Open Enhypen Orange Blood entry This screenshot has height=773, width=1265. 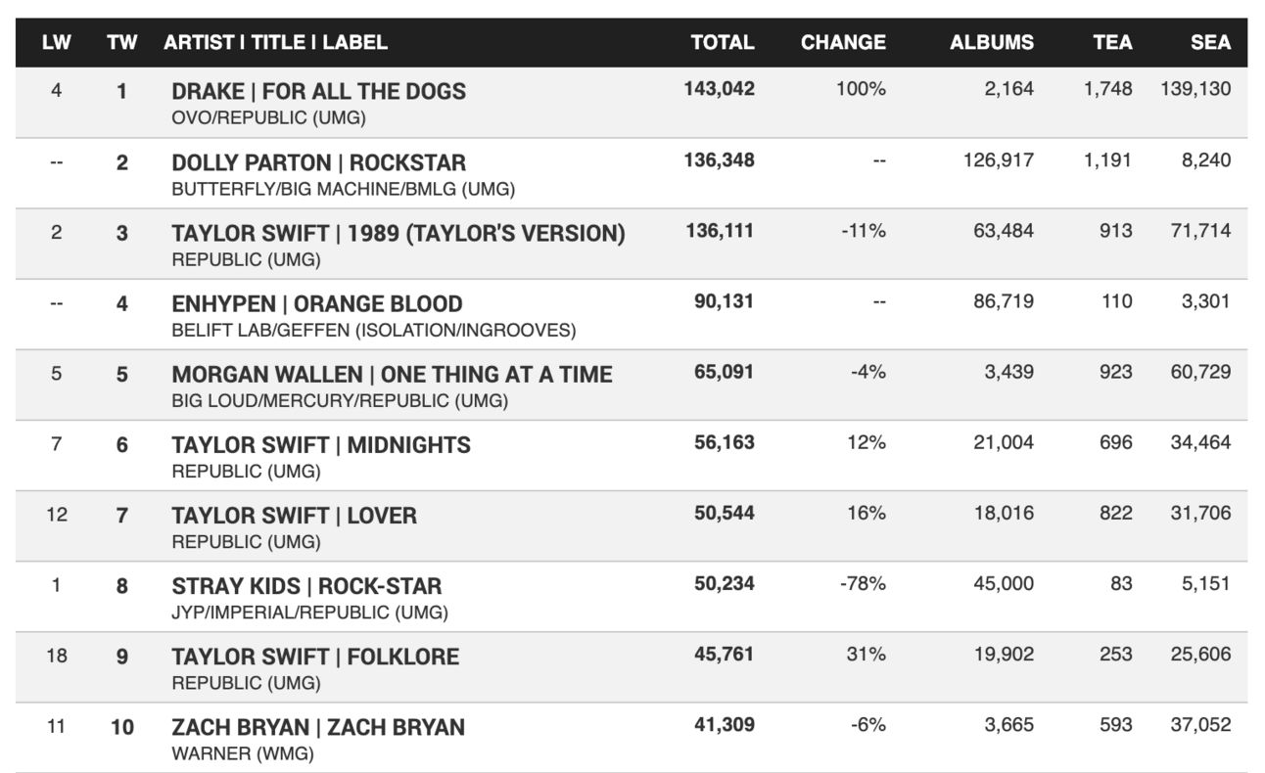(316, 303)
